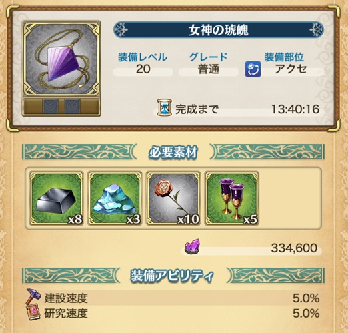Tap the 建設速度 5.0% ability row

pos(173,298)
